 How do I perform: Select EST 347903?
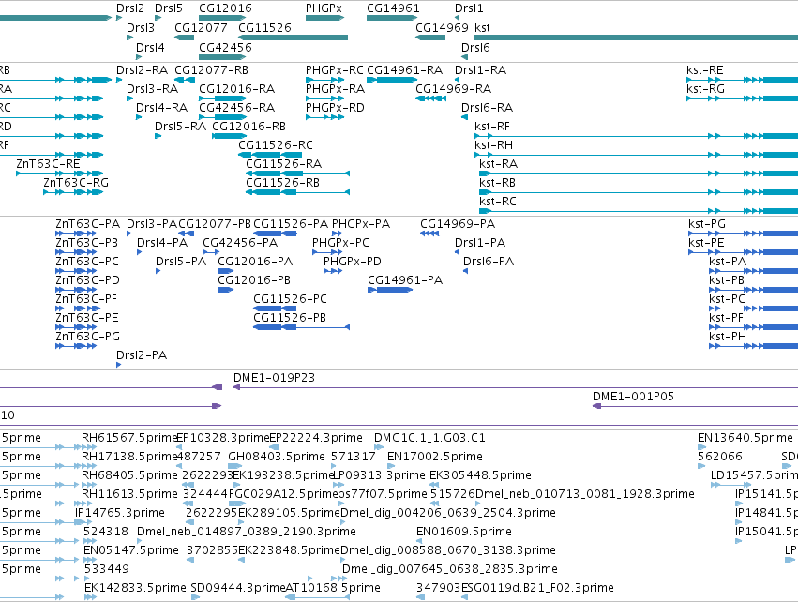point(439,588)
